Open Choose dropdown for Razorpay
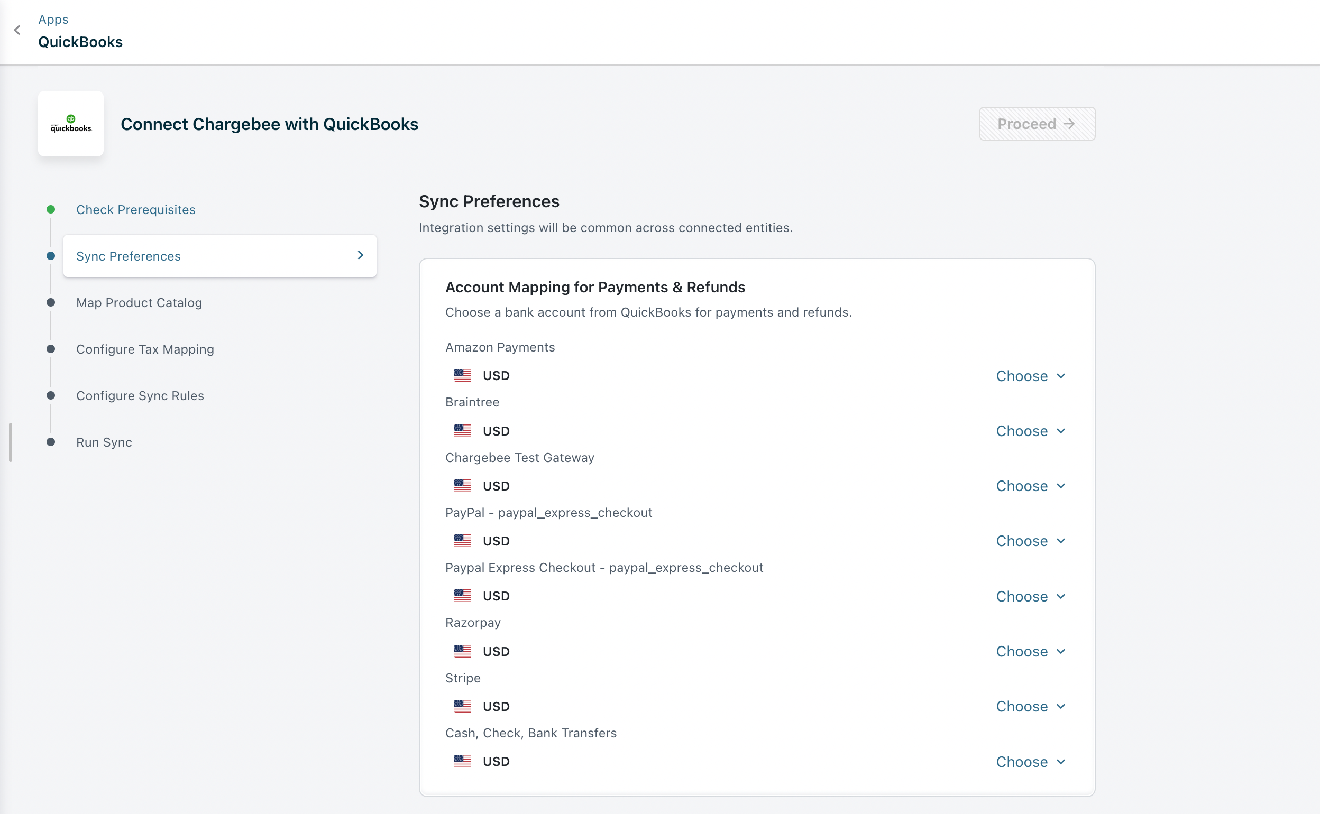Viewport: 1320px width, 814px height. coord(1030,651)
